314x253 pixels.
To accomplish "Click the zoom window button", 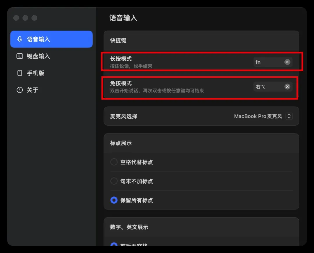I will click(x=34, y=18).
